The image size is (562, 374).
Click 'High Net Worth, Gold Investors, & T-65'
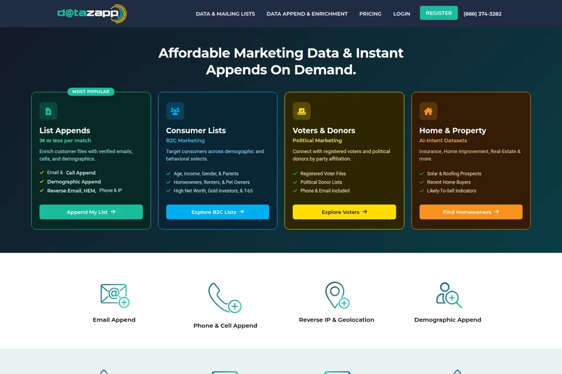tap(213, 191)
